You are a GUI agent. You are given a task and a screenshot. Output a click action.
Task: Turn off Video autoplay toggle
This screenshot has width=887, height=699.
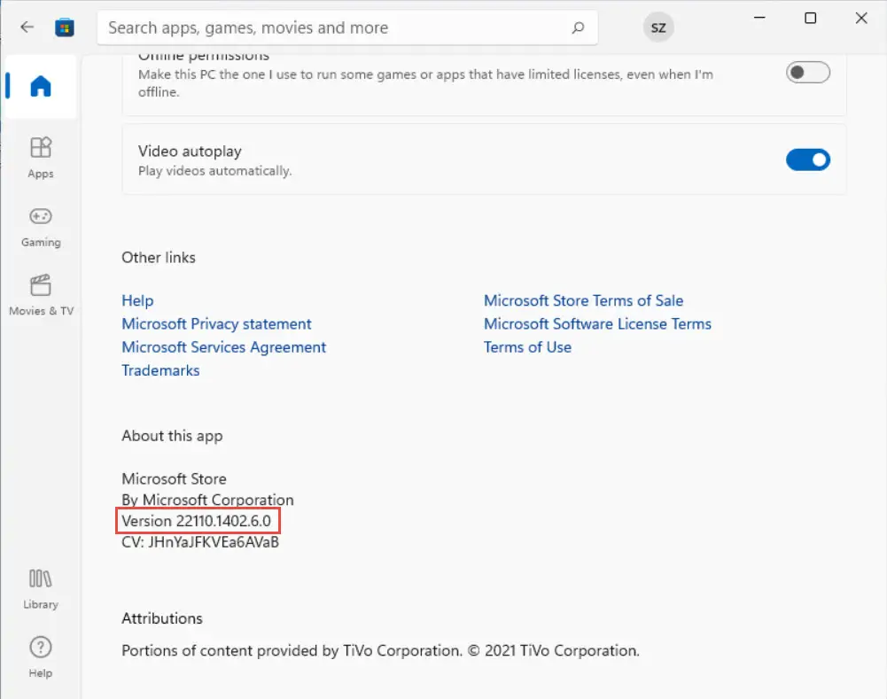click(808, 159)
